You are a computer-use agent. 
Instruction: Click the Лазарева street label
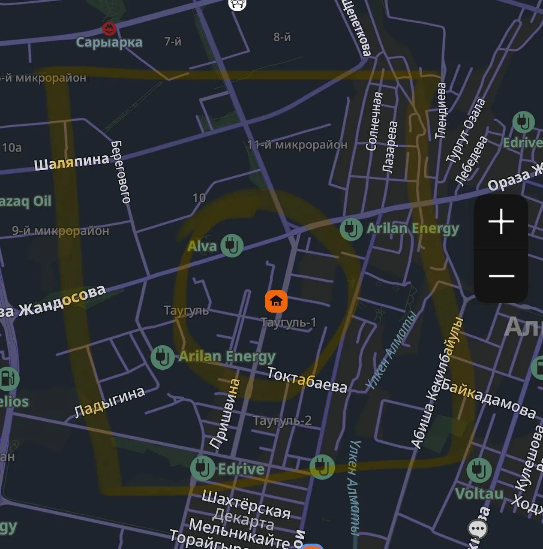390,147
